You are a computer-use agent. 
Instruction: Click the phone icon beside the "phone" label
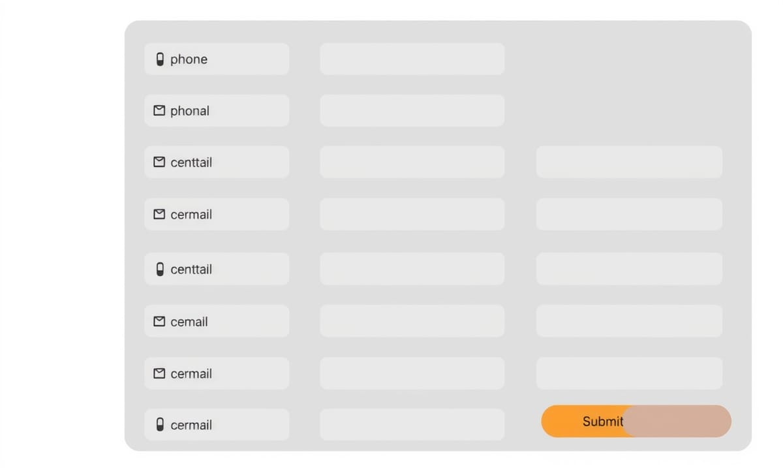click(160, 59)
